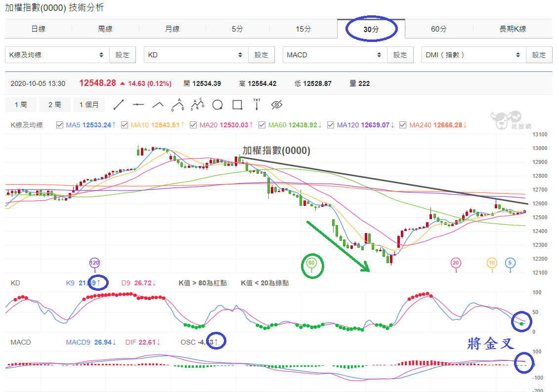Click the timestamp 2020-10-05 13:30
Image resolution: width=558 pixels, height=392 pixels.
[38, 83]
